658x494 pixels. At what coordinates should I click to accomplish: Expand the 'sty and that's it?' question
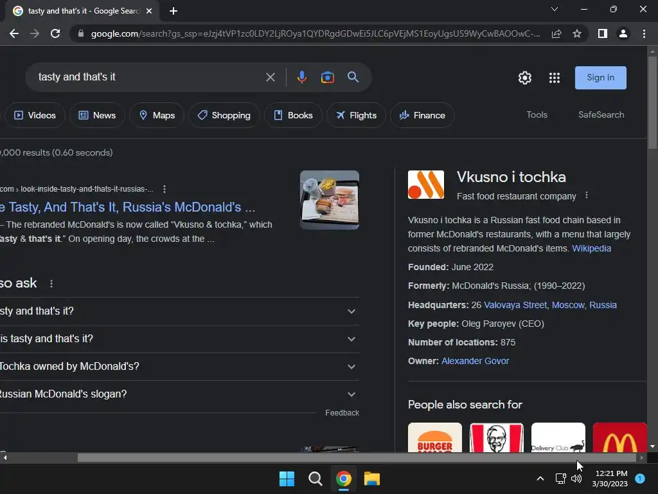coord(179,311)
